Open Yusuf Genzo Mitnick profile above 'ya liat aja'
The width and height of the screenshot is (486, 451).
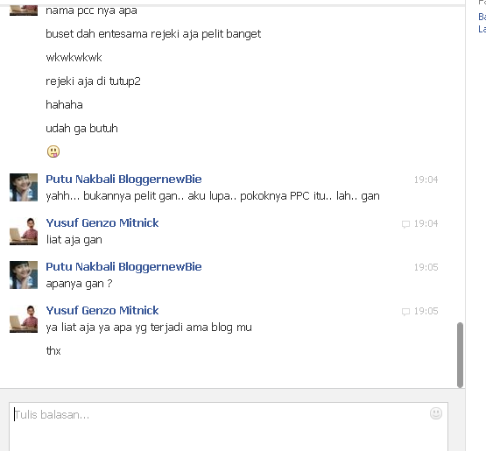click(x=102, y=310)
